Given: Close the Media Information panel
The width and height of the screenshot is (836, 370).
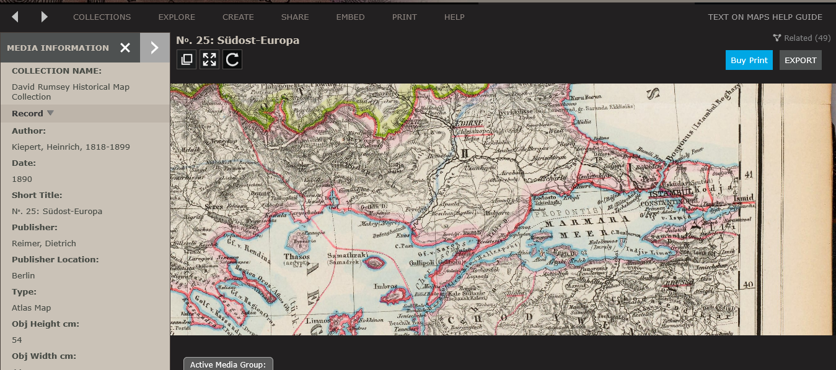Looking at the screenshot, I should coord(125,48).
